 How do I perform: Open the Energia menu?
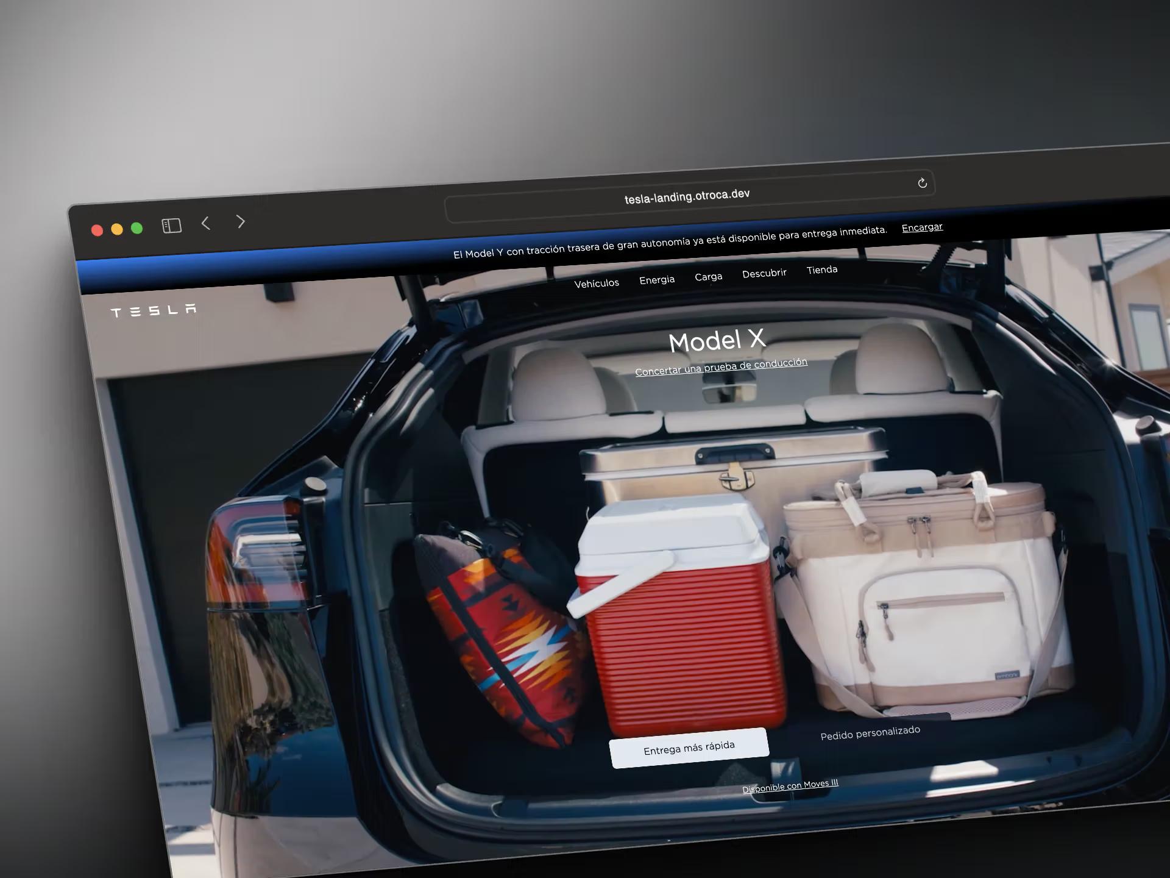coord(657,280)
